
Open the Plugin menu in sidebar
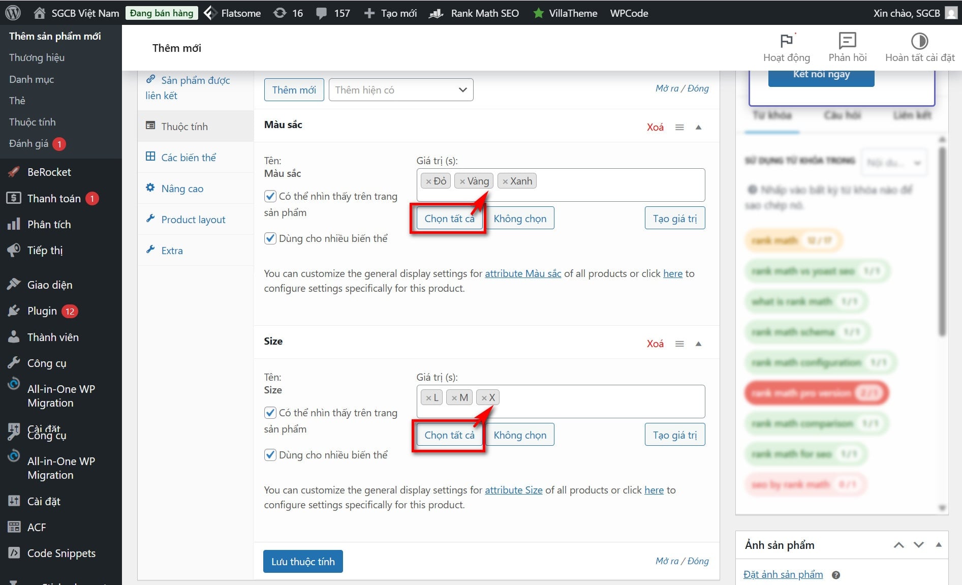(x=42, y=311)
